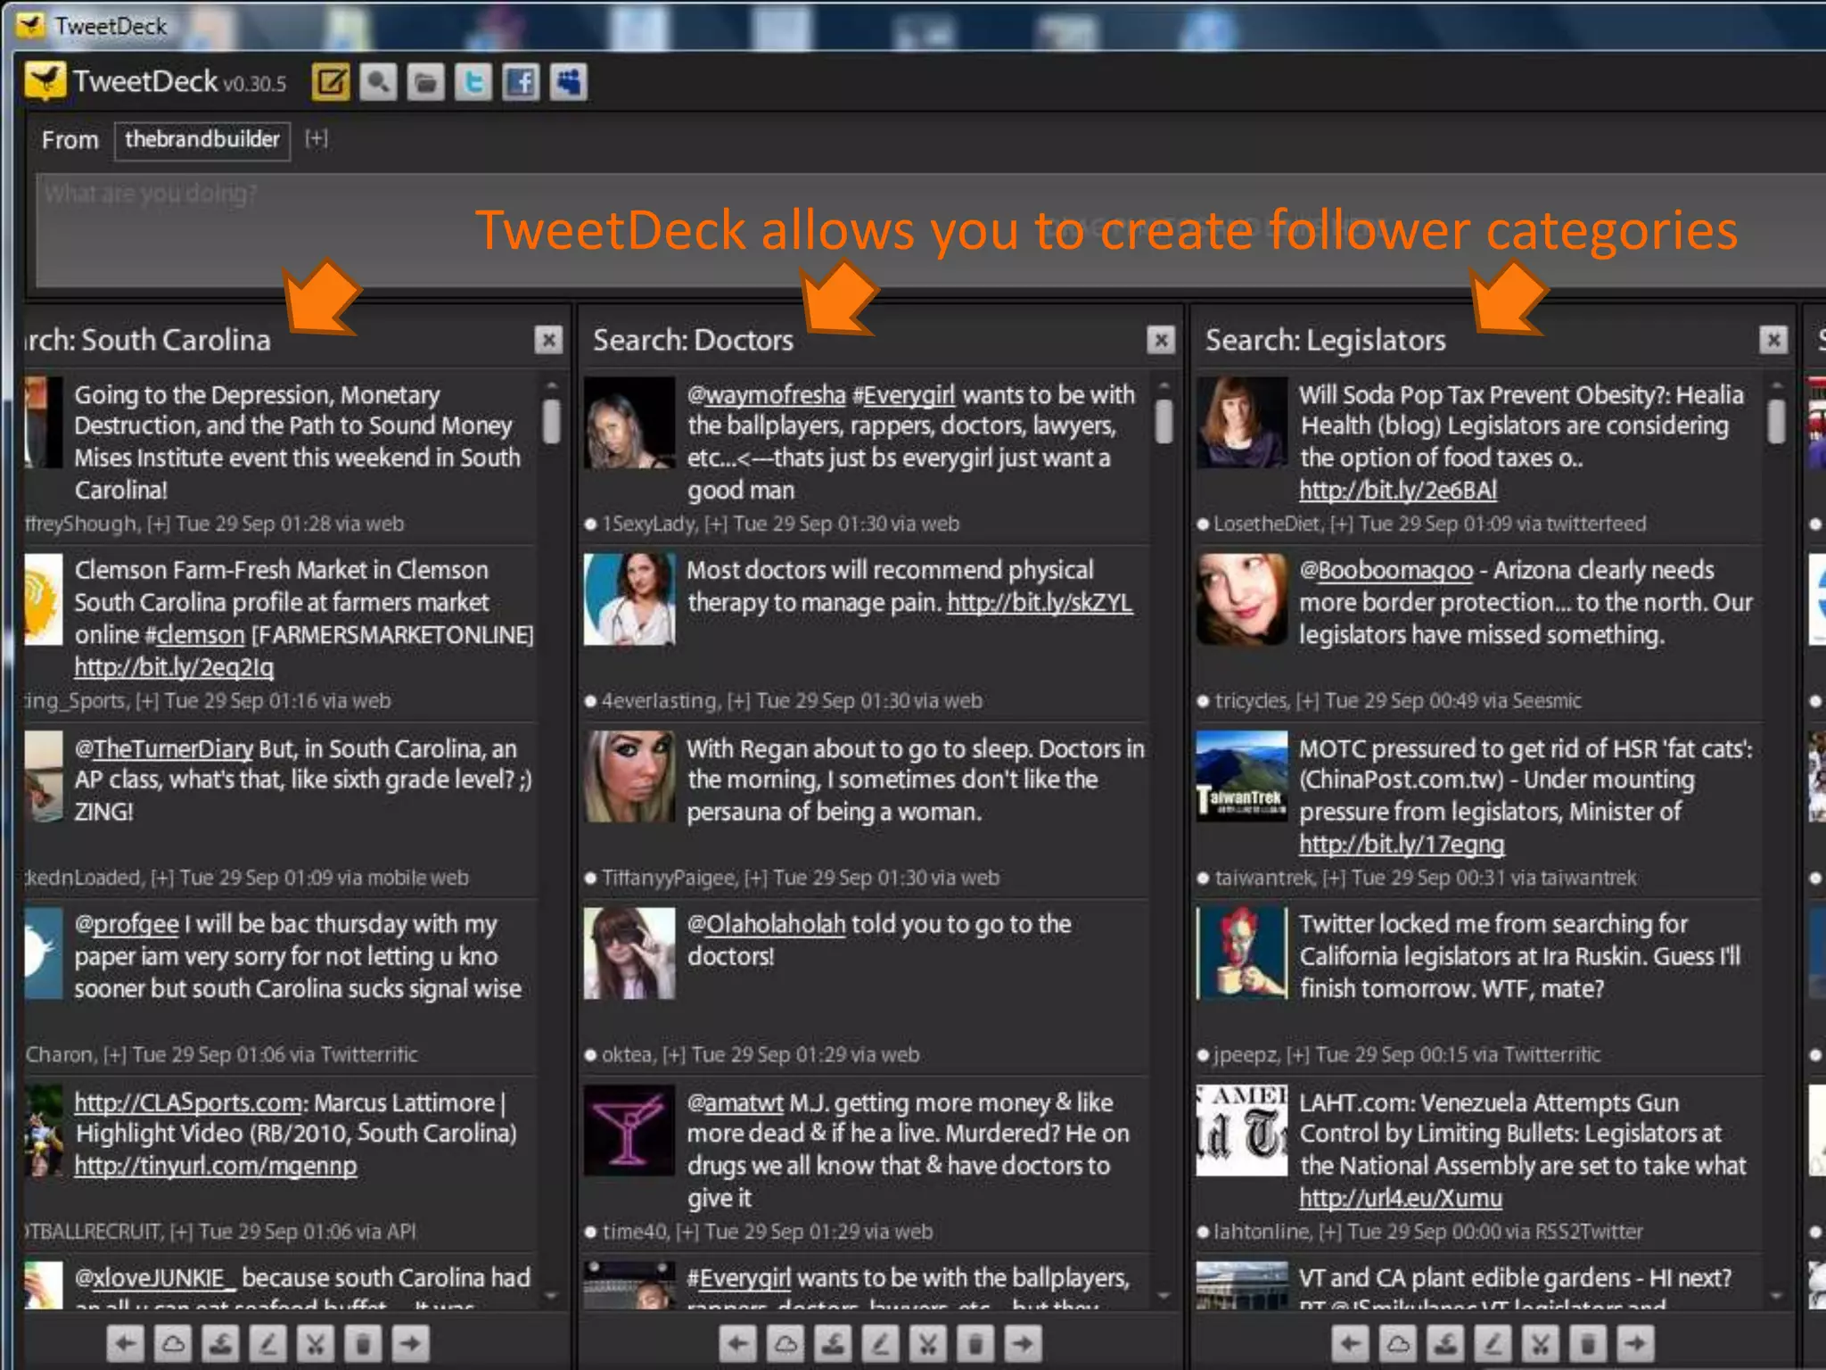
Task: Open the folder groups icon in top toolbar
Action: click(x=426, y=83)
